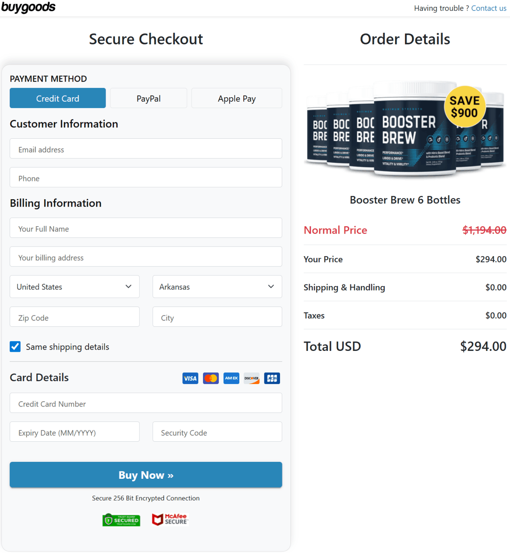Click the TrustGuard Secured badge
The height and width of the screenshot is (553, 510).
(x=121, y=520)
